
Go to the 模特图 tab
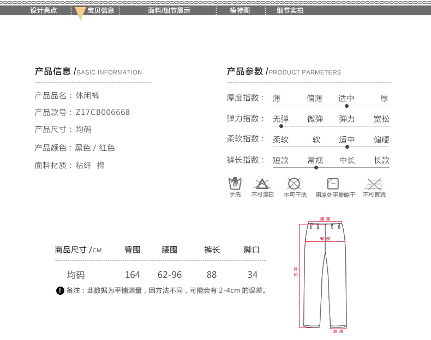(240, 10)
